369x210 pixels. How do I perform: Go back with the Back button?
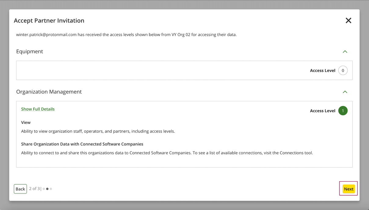(20, 189)
